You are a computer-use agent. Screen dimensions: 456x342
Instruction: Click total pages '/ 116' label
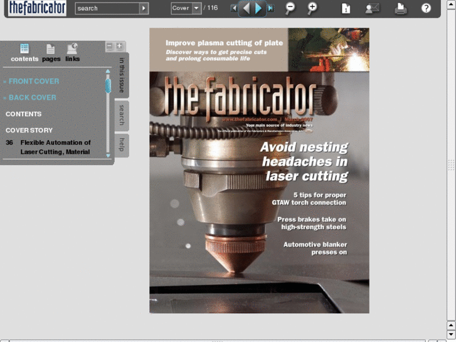click(x=211, y=8)
